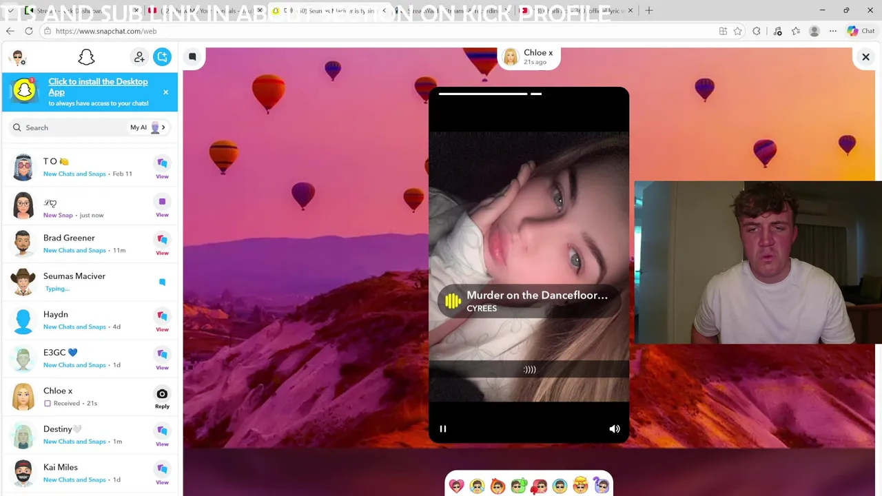The width and height of the screenshot is (882, 496).
Task: Open profile settings Bitmoji icon
Action: 19,58
